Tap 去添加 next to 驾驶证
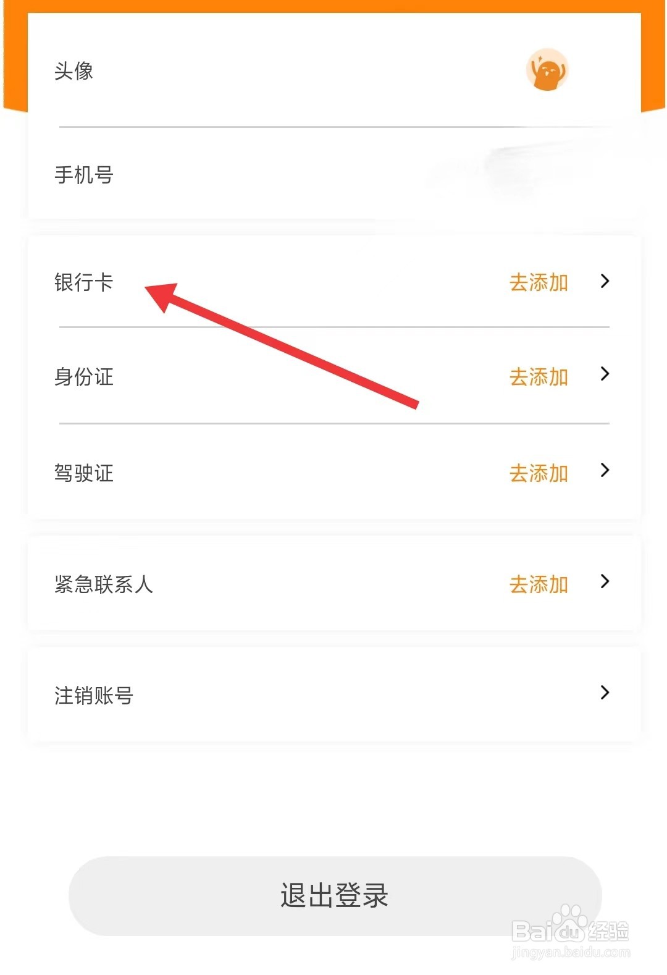This screenshot has height=975, width=667. pos(539,473)
